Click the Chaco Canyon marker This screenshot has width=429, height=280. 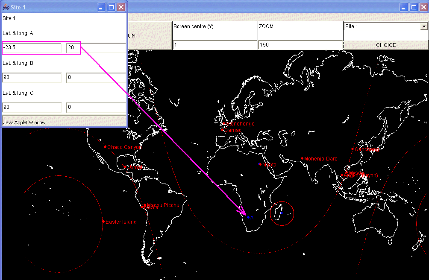[x=106, y=147]
